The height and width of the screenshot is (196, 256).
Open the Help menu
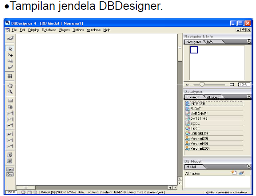(107, 30)
